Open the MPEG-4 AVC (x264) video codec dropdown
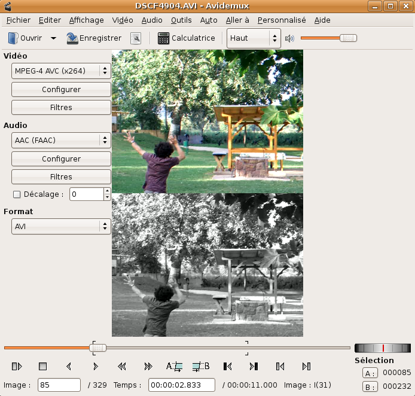The width and height of the screenshot is (415, 396). pyautogui.click(x=61, y=71)
